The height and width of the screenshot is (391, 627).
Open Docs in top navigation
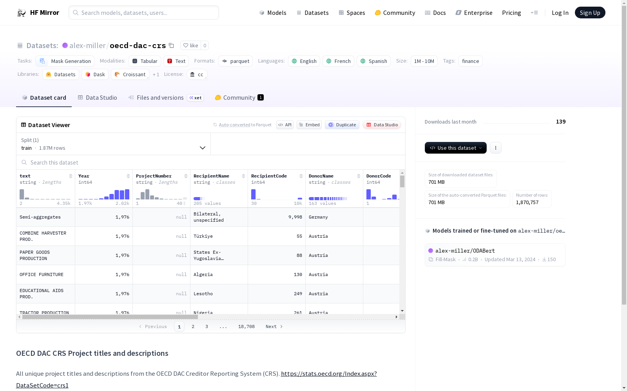click(x=435, y=13)
